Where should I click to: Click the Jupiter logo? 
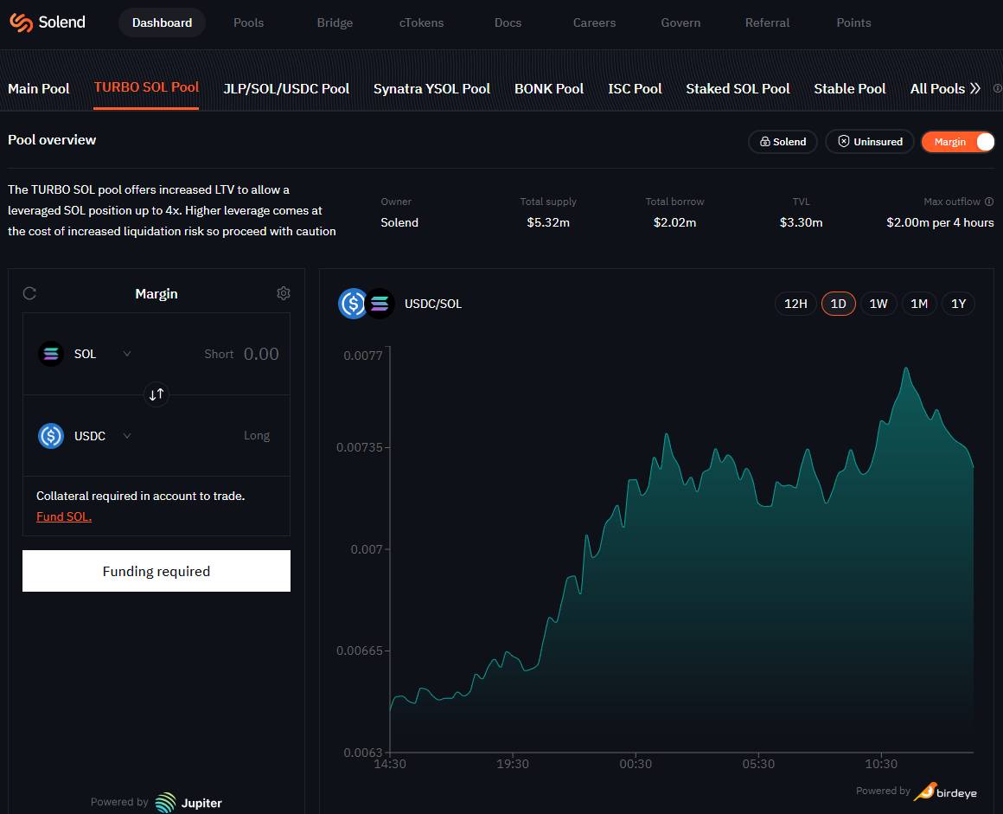tap(188, 803)
